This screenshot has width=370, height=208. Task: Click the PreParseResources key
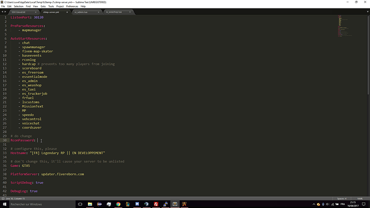click(27, 26)
